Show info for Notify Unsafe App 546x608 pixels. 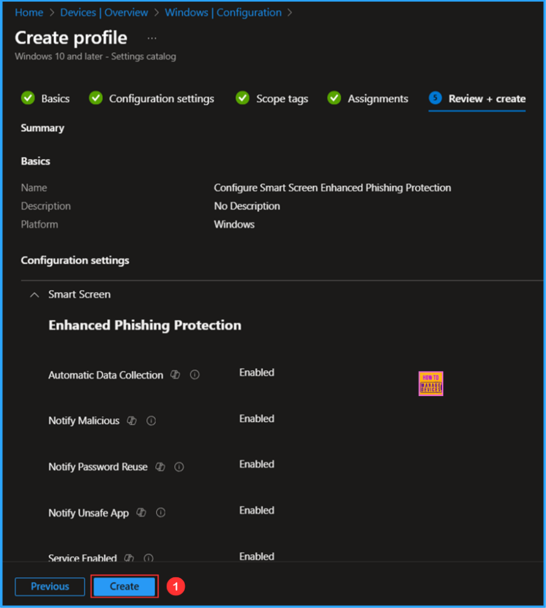coord(160,512)
